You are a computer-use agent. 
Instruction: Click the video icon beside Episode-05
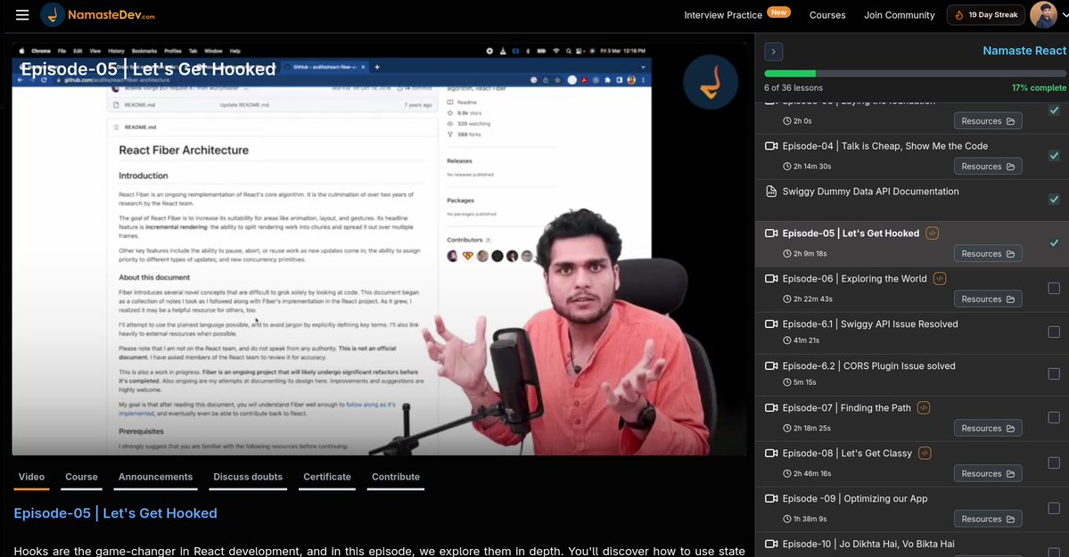click(771, 233)
